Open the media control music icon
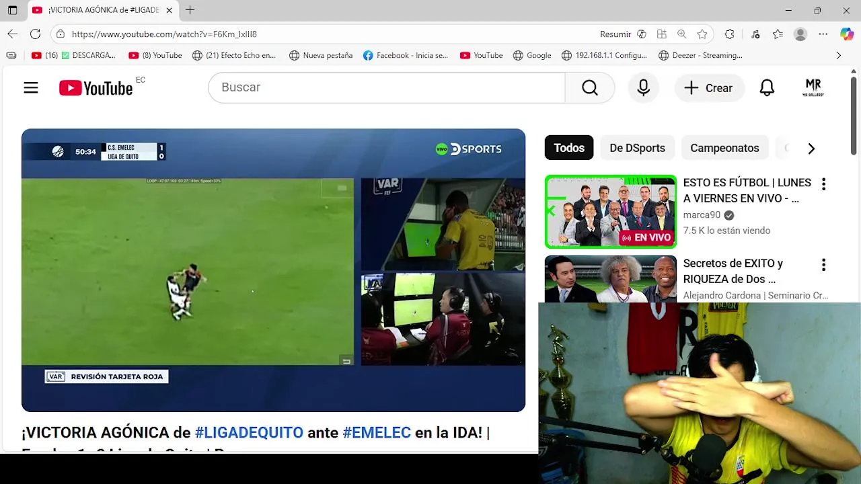Viewport: 861px width, 484px height. [755, 34]
